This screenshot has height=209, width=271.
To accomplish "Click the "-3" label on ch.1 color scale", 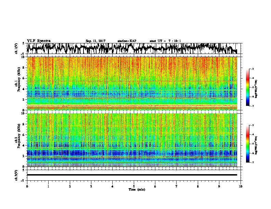I will (252, 69).
